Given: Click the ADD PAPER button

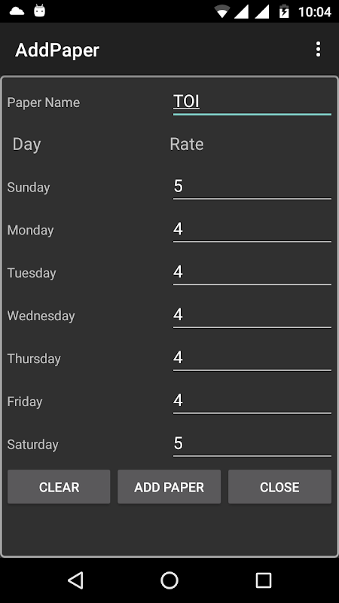Looking at the screenshot, I should 169,486.
